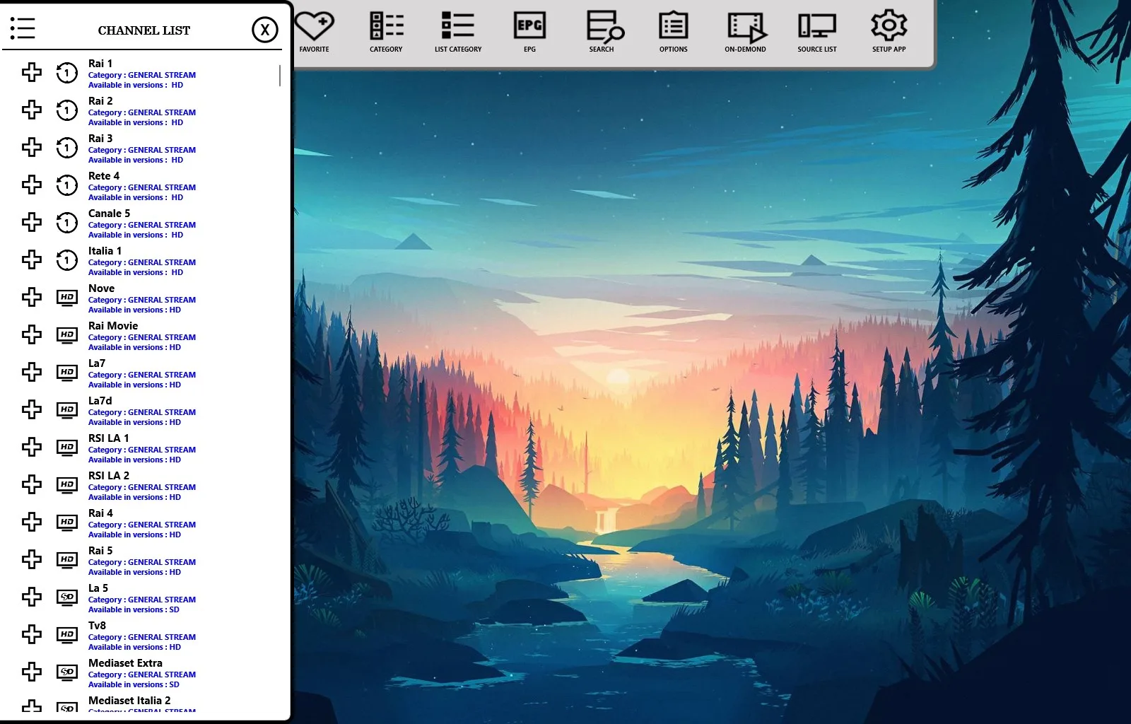Screen dimensions: 1131x724
Task: Click the replay icon for Rete 4
Action: [x=67, y=185]
